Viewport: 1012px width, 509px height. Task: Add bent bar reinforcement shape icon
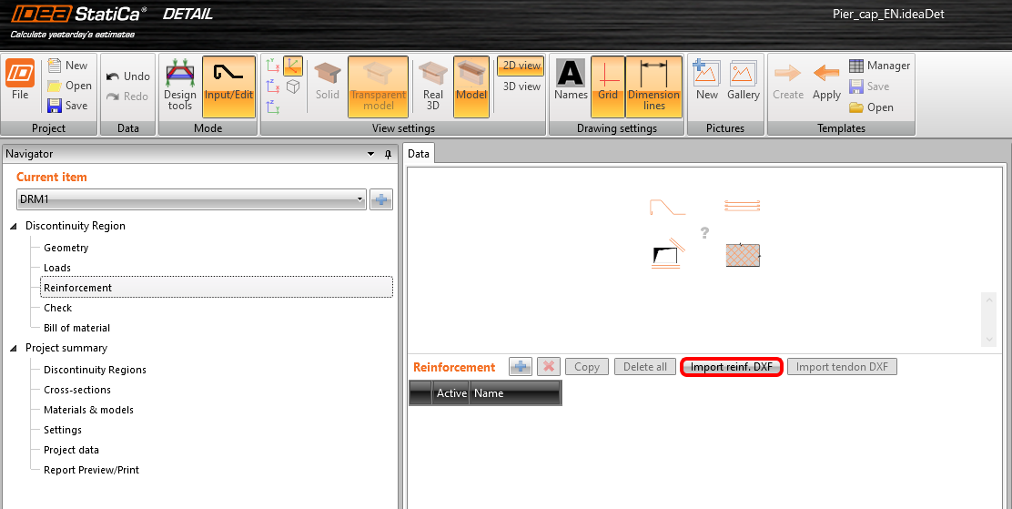click(x=667, y=207)
